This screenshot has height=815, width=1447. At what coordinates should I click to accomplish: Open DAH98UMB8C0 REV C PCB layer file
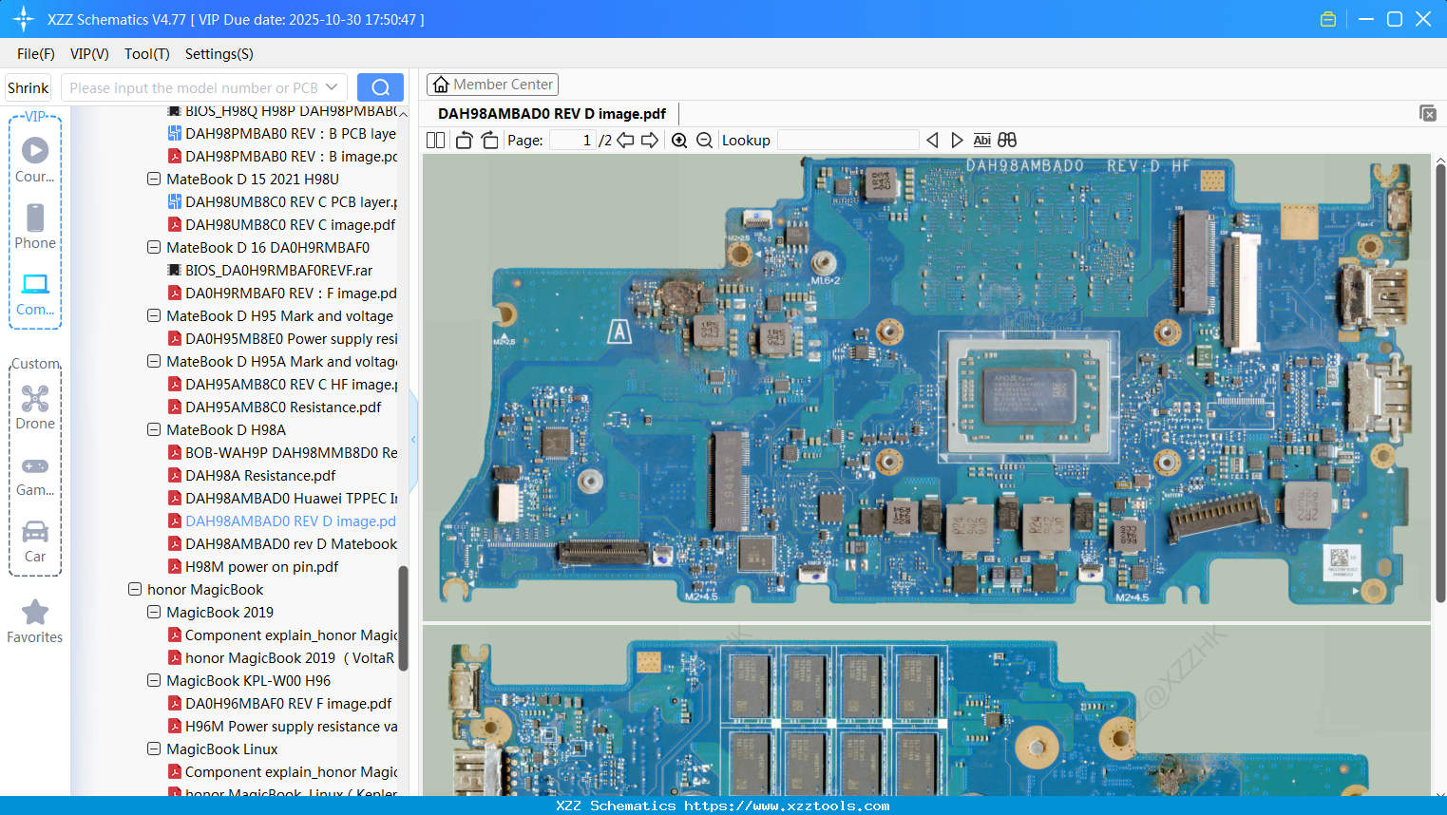click(282, 201)
